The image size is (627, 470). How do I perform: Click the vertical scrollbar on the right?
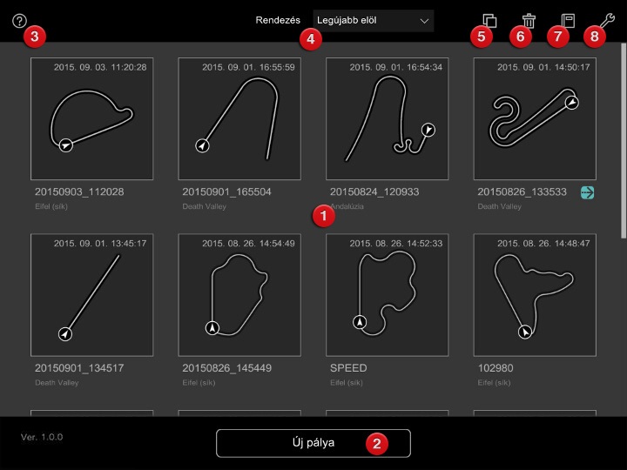tap(624, 139)
